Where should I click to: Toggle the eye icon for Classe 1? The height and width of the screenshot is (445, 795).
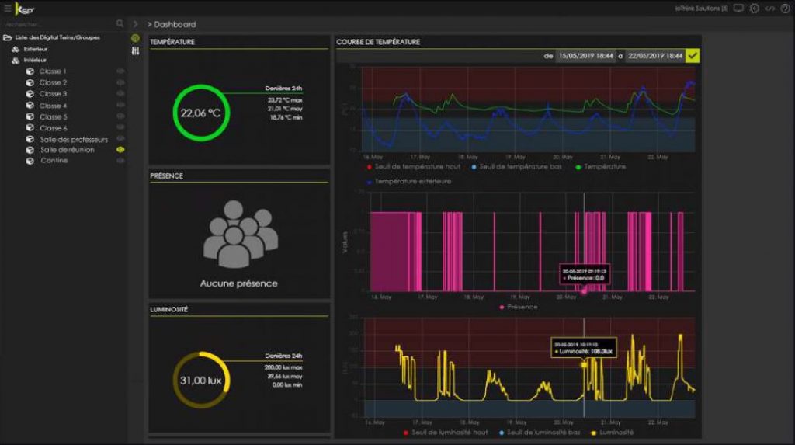[x=120, y=71]
